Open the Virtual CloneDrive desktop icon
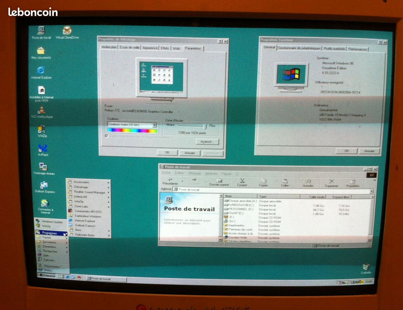Viewport: 403px width, 310px height. tap(67, 33)
